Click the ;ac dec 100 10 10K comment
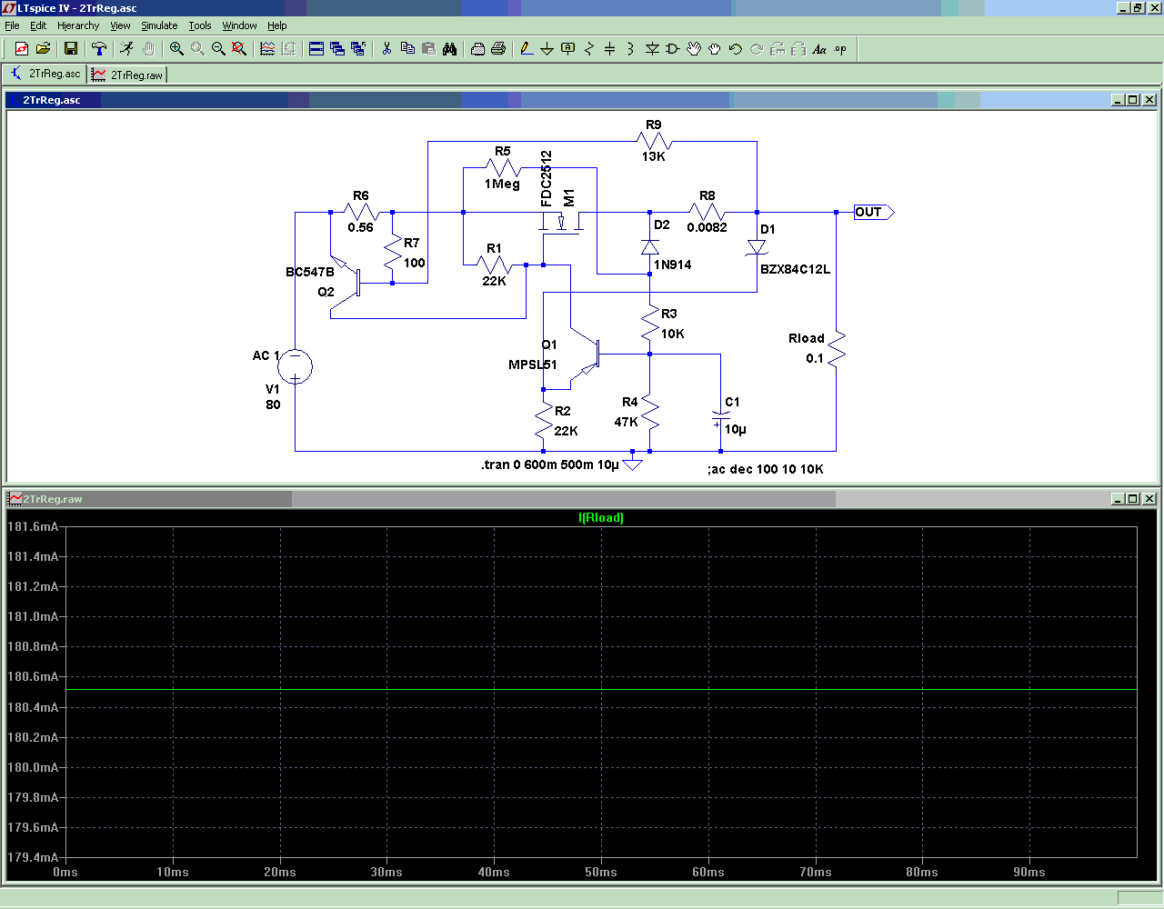 click(x=765, y=469)
